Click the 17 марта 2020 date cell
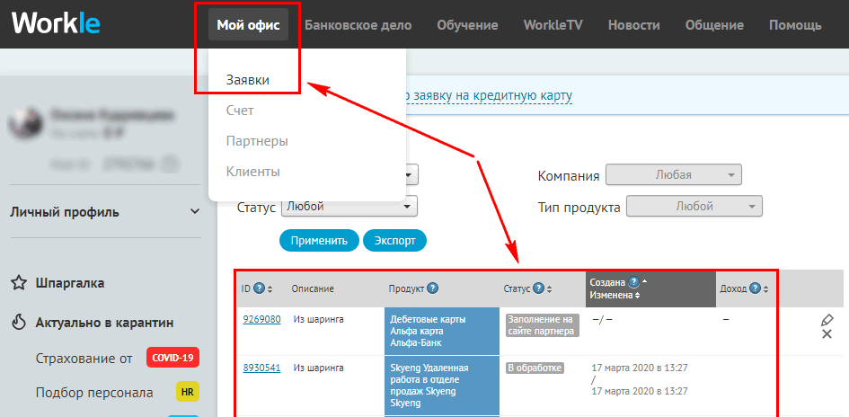This screenshot has width=849, height=417. pyautogui.click(x=639, y=379)
